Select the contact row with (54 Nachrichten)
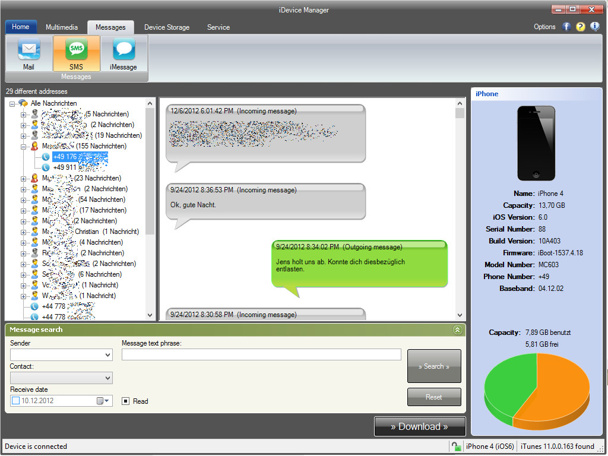Viewport: 608px width, 456px height. click(83, 199)
